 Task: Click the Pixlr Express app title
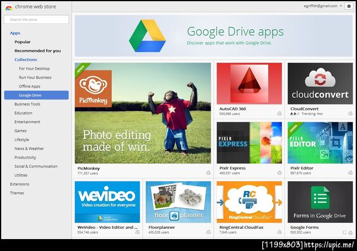tap(233, 168)
